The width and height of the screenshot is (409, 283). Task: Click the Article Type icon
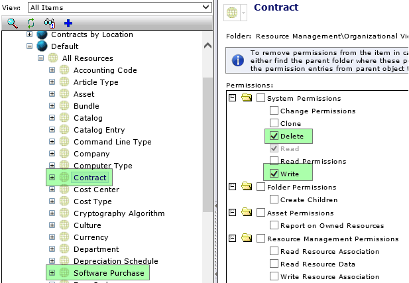pos(64,82)
